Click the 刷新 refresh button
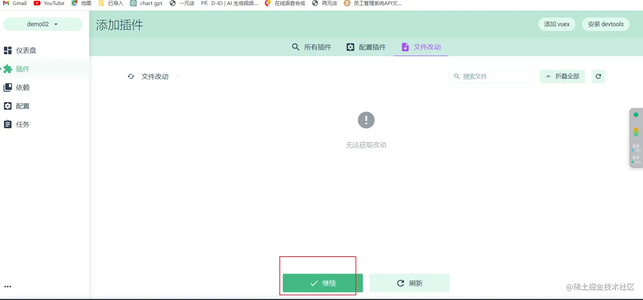 tap(409, 283)
